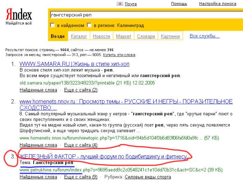Screen dimensions: 243x183
Task: Enable the 'в найденном' checkbox
Action: (x=53, y=26)
